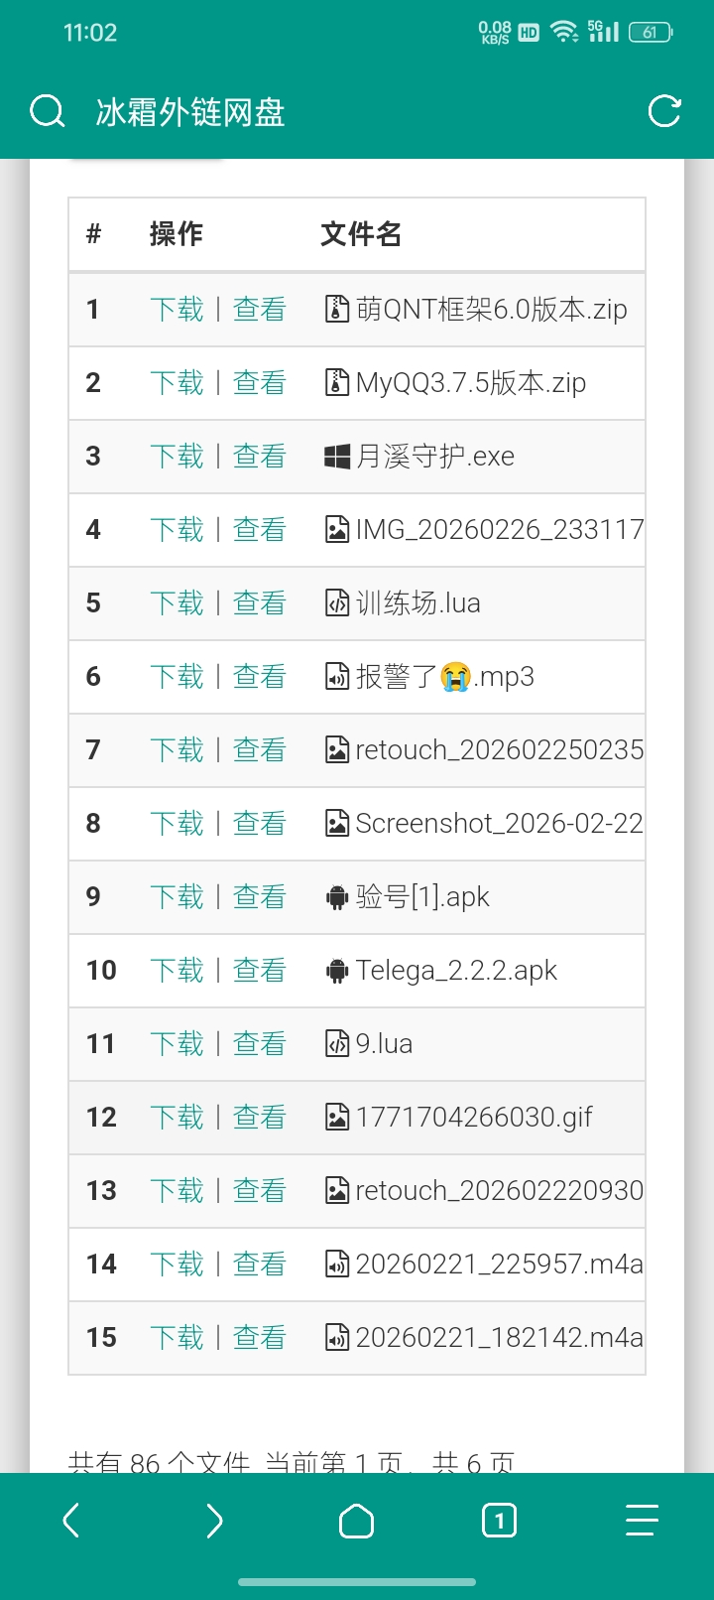Tap the search magnifier icon
714x1600 pixels.
coord(47,111)
